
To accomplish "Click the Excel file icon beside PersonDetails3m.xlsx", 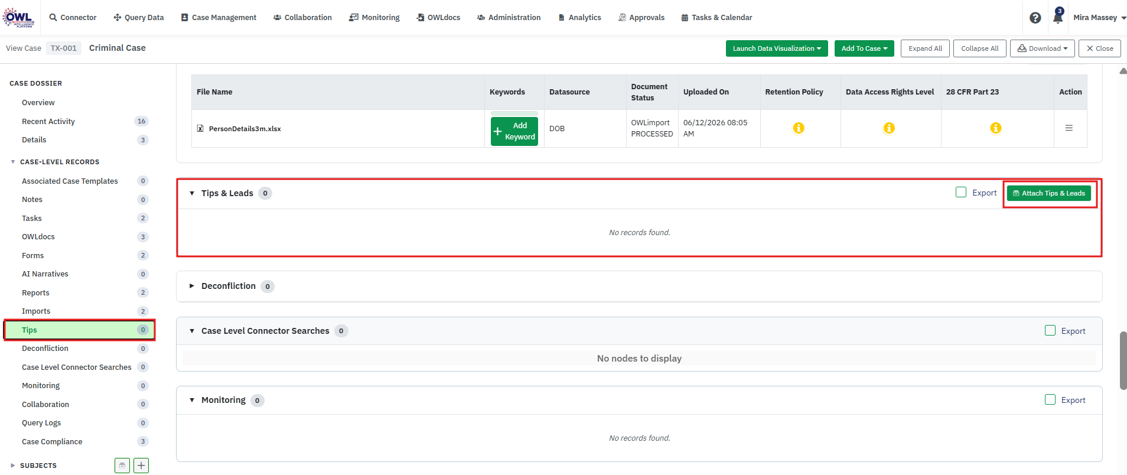I will [x=200, y=128].
